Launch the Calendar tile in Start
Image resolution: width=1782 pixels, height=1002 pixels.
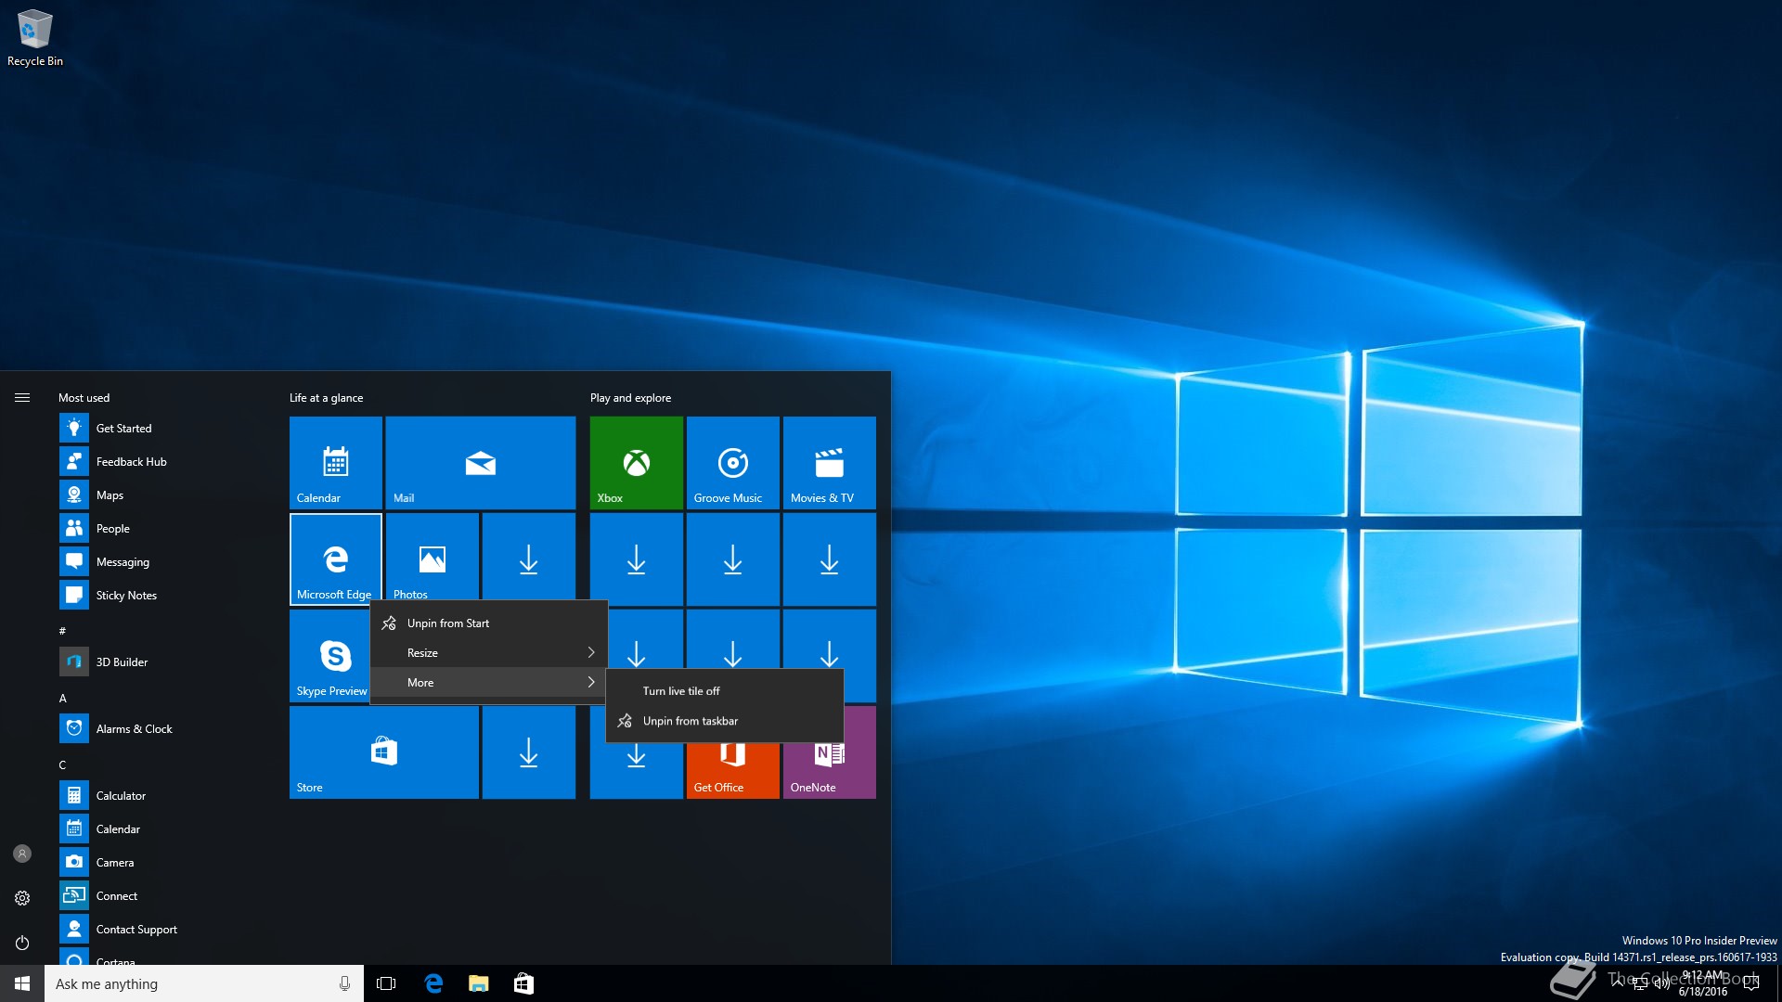335,462
